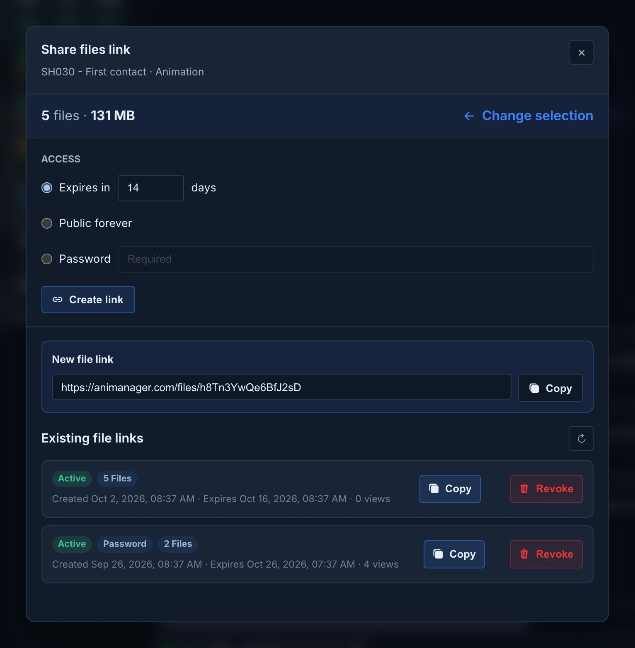Select the Public forever radio option
Viewport: 635px width, 648px height.
click(x=47, y=223)
